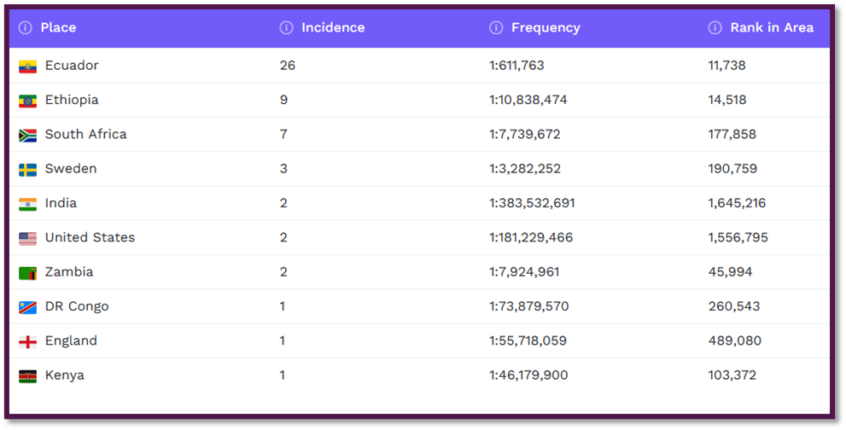Click Kenya's rank value 103,372
The height and width of the screenshot is (430, 846).
point(732,375)
